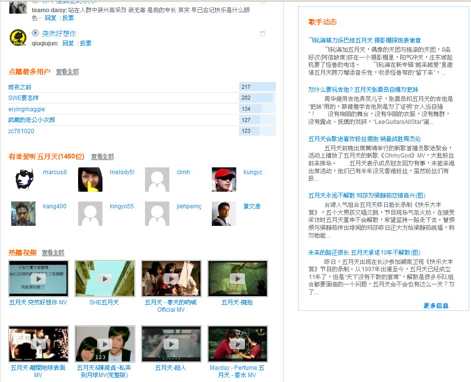Open melody59's avatar picture
The height and width of the screenshot is (382, 471).
click(90, 179)
